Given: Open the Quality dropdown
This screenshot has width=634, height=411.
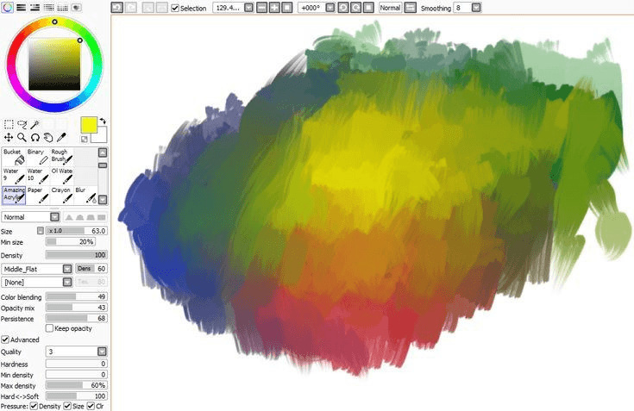Looking at the screenshot, I should coord(102,352).
